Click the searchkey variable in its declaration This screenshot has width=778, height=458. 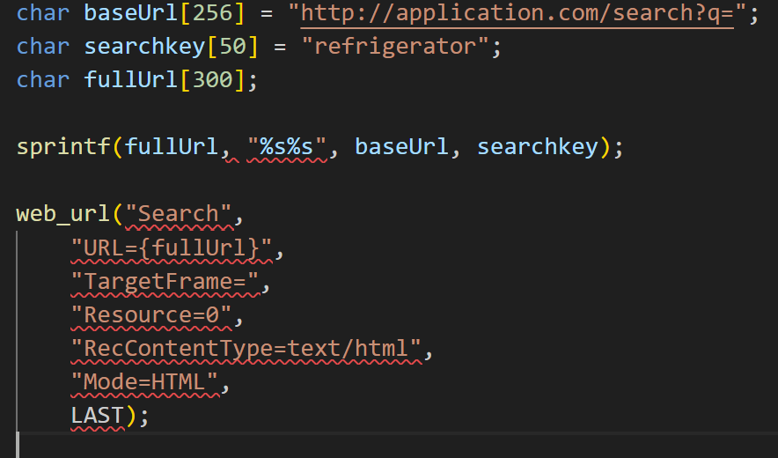coord(144,47)
